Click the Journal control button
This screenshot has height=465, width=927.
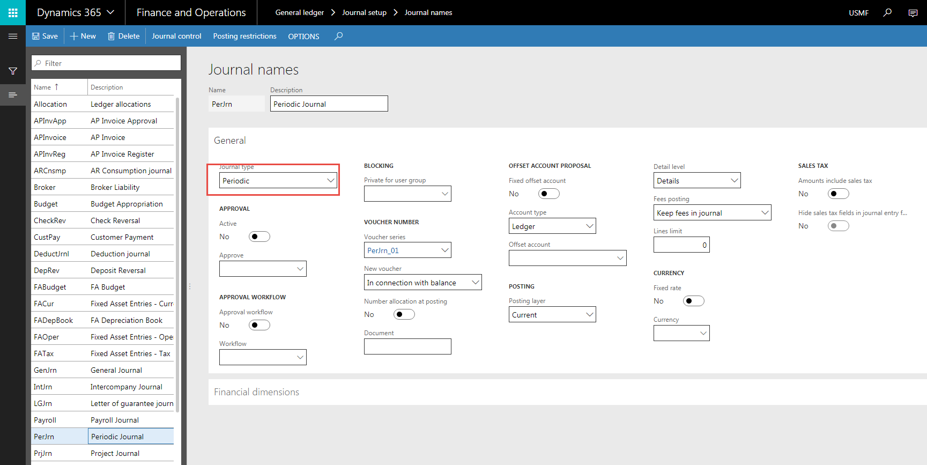176,36
